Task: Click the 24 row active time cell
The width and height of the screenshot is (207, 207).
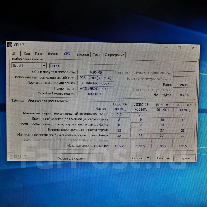Action: click(141, 130)
